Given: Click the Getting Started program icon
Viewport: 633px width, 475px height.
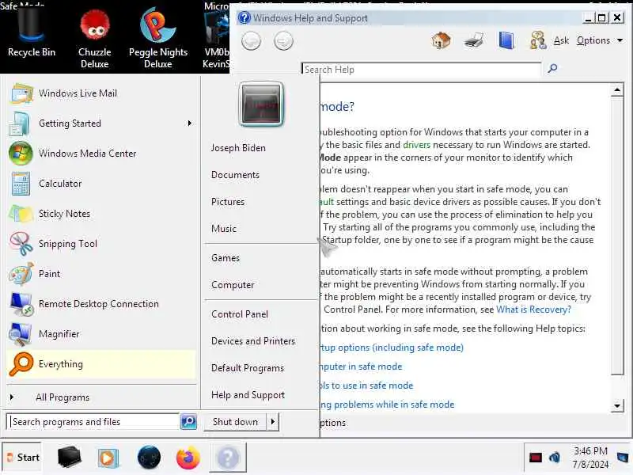Looking at the screenshot, I should click(19, 123).
